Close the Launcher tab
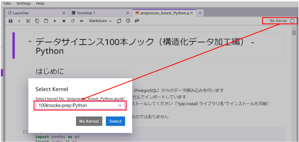This screenshot has height=142, width=299. point(64,13)
